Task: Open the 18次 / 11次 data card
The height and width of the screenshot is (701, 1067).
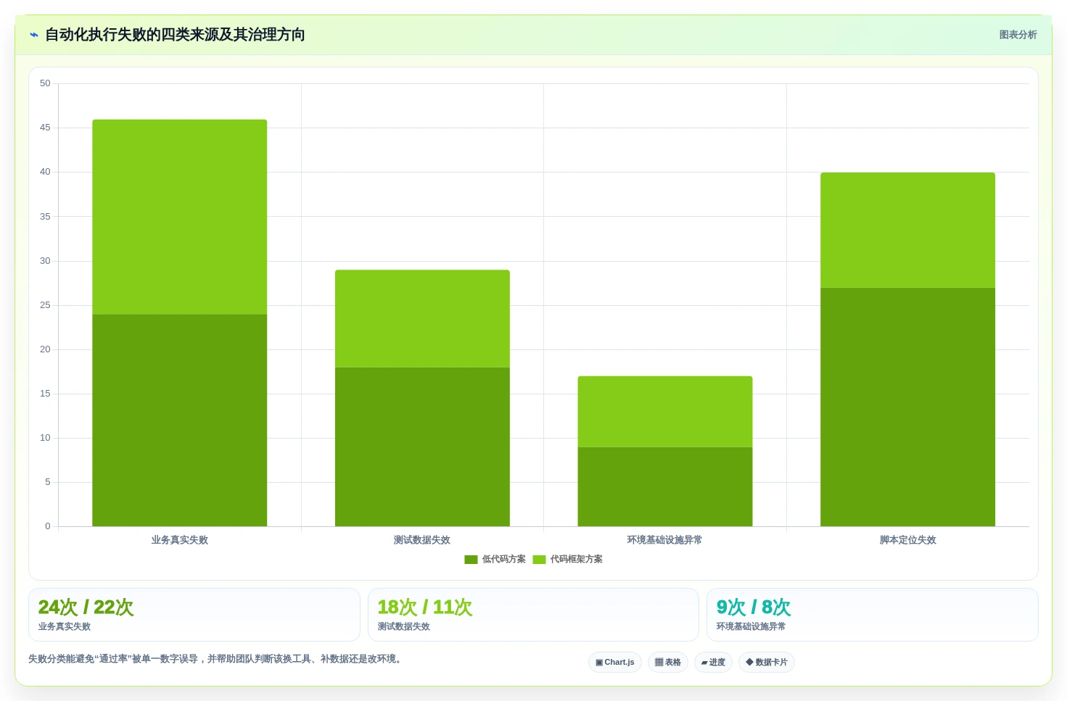Action: (533, 615)
